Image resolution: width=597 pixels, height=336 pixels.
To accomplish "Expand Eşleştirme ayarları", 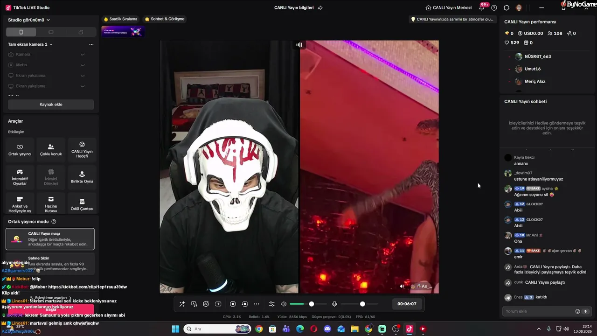I will click(x=50, y=298).
